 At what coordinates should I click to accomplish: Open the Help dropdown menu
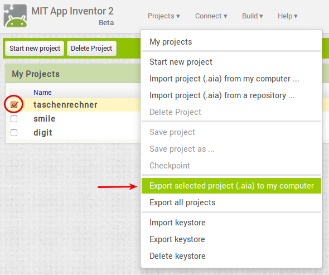287,16
